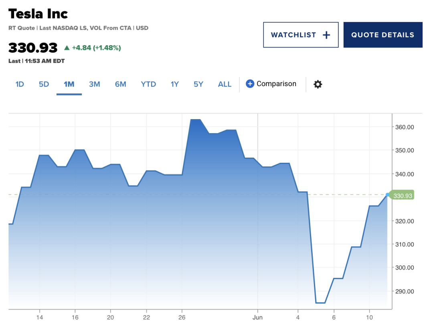
Task: Open the chart settings gear icon
Action: pos(318,84)
